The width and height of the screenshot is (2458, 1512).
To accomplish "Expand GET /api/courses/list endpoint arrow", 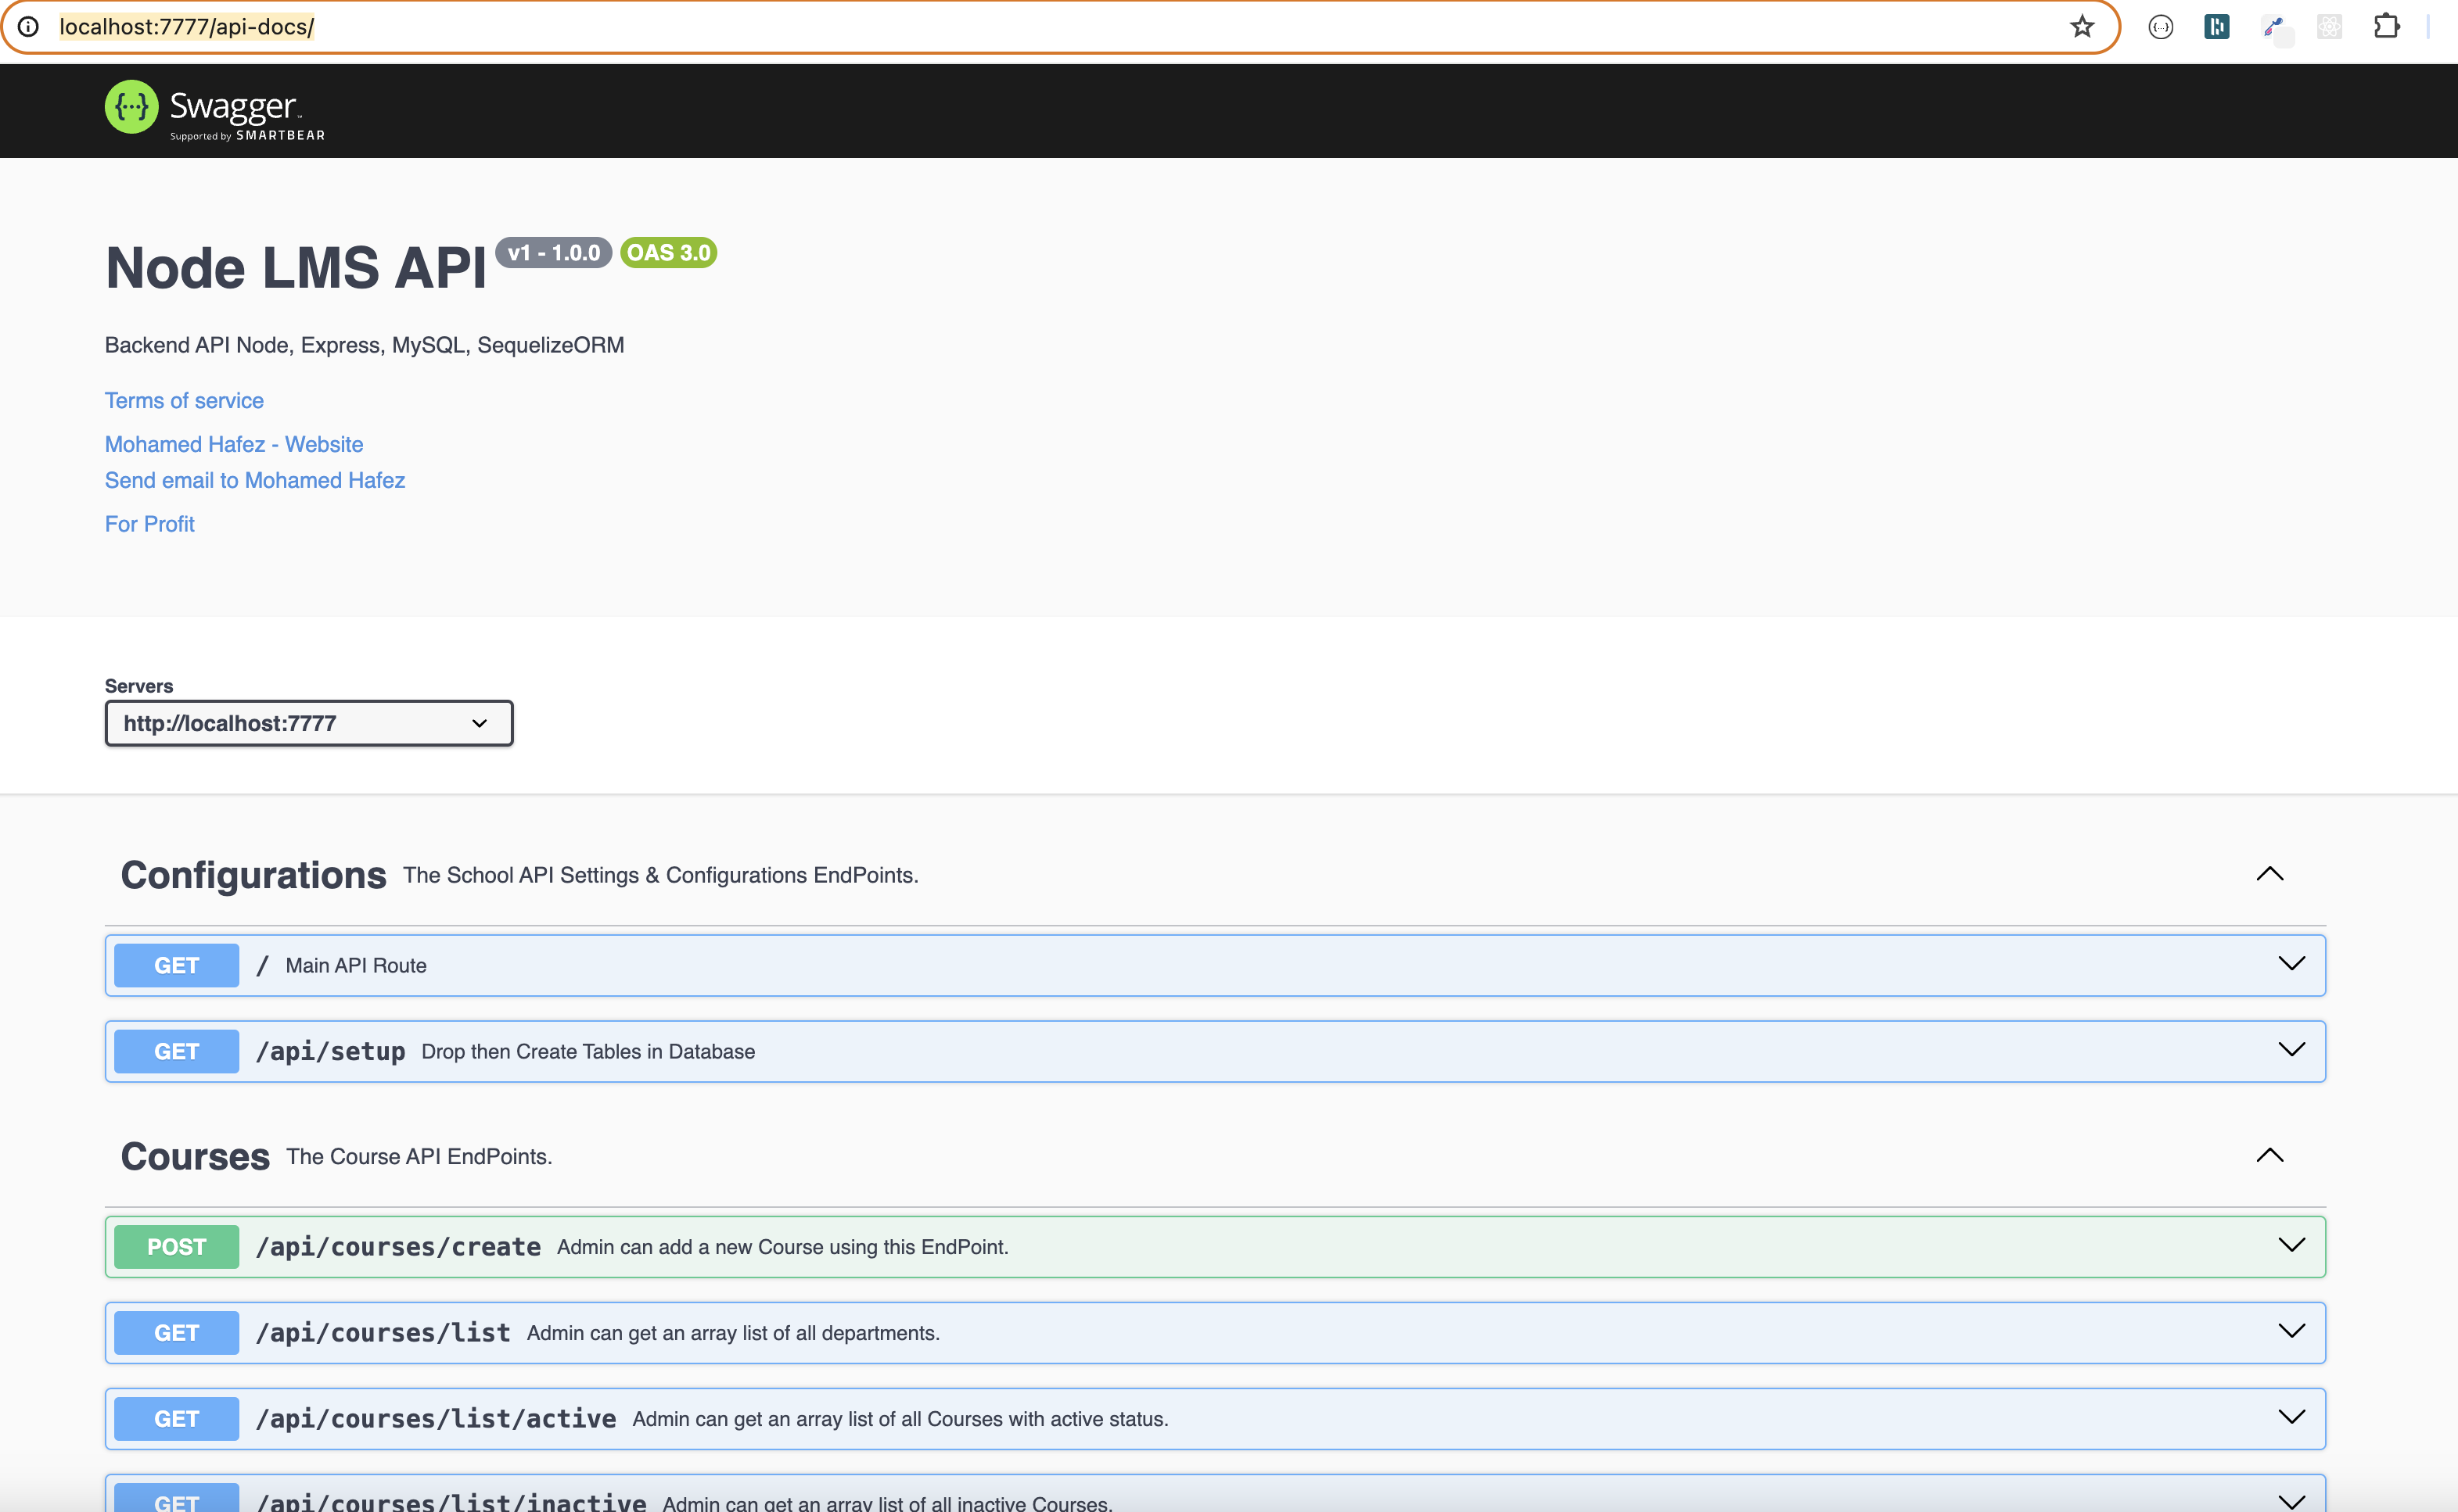I will (x=2291, y=1331).
